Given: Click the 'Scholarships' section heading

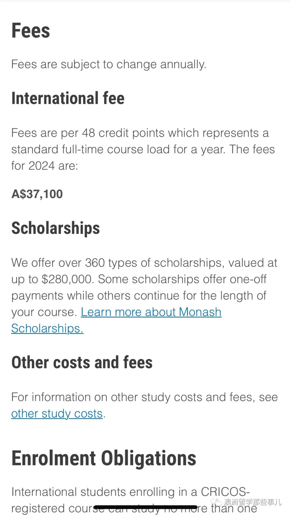Looking at the screenshot, I should pos(56,228).
